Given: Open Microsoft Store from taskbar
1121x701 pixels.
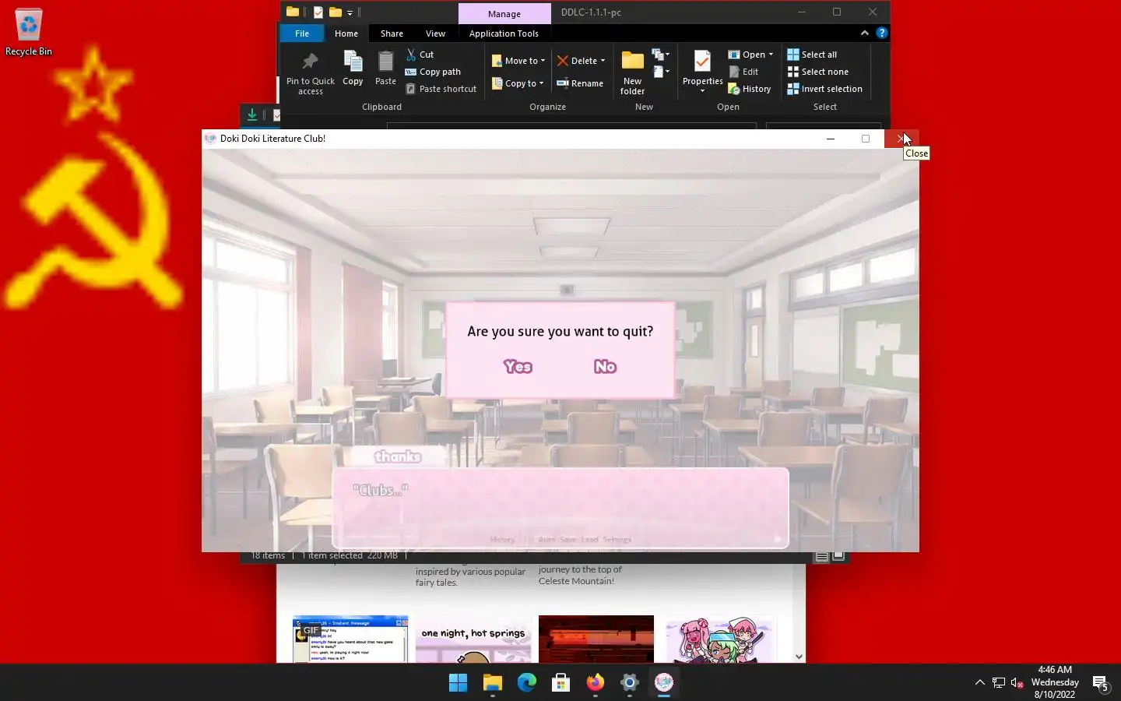Looking at the screenshot, I should point(560,683).
